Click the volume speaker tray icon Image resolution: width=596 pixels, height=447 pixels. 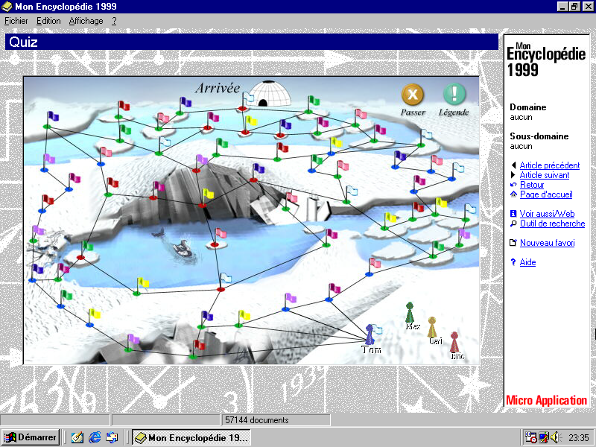(x=555, y=437)
